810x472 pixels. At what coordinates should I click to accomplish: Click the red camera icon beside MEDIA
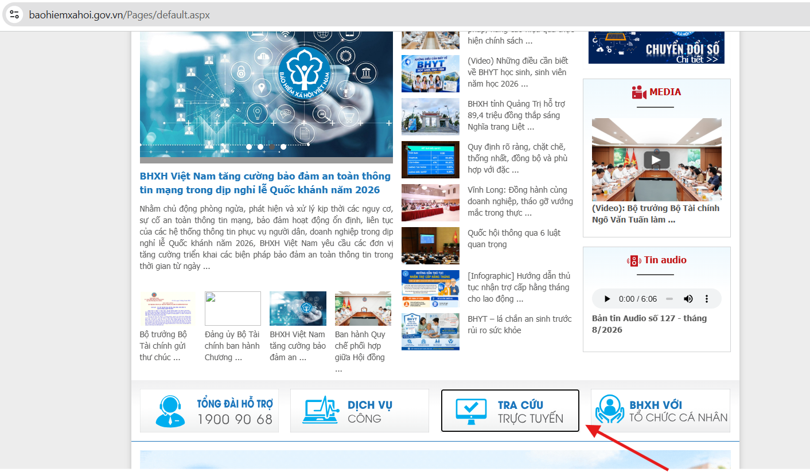click(639, 92)
